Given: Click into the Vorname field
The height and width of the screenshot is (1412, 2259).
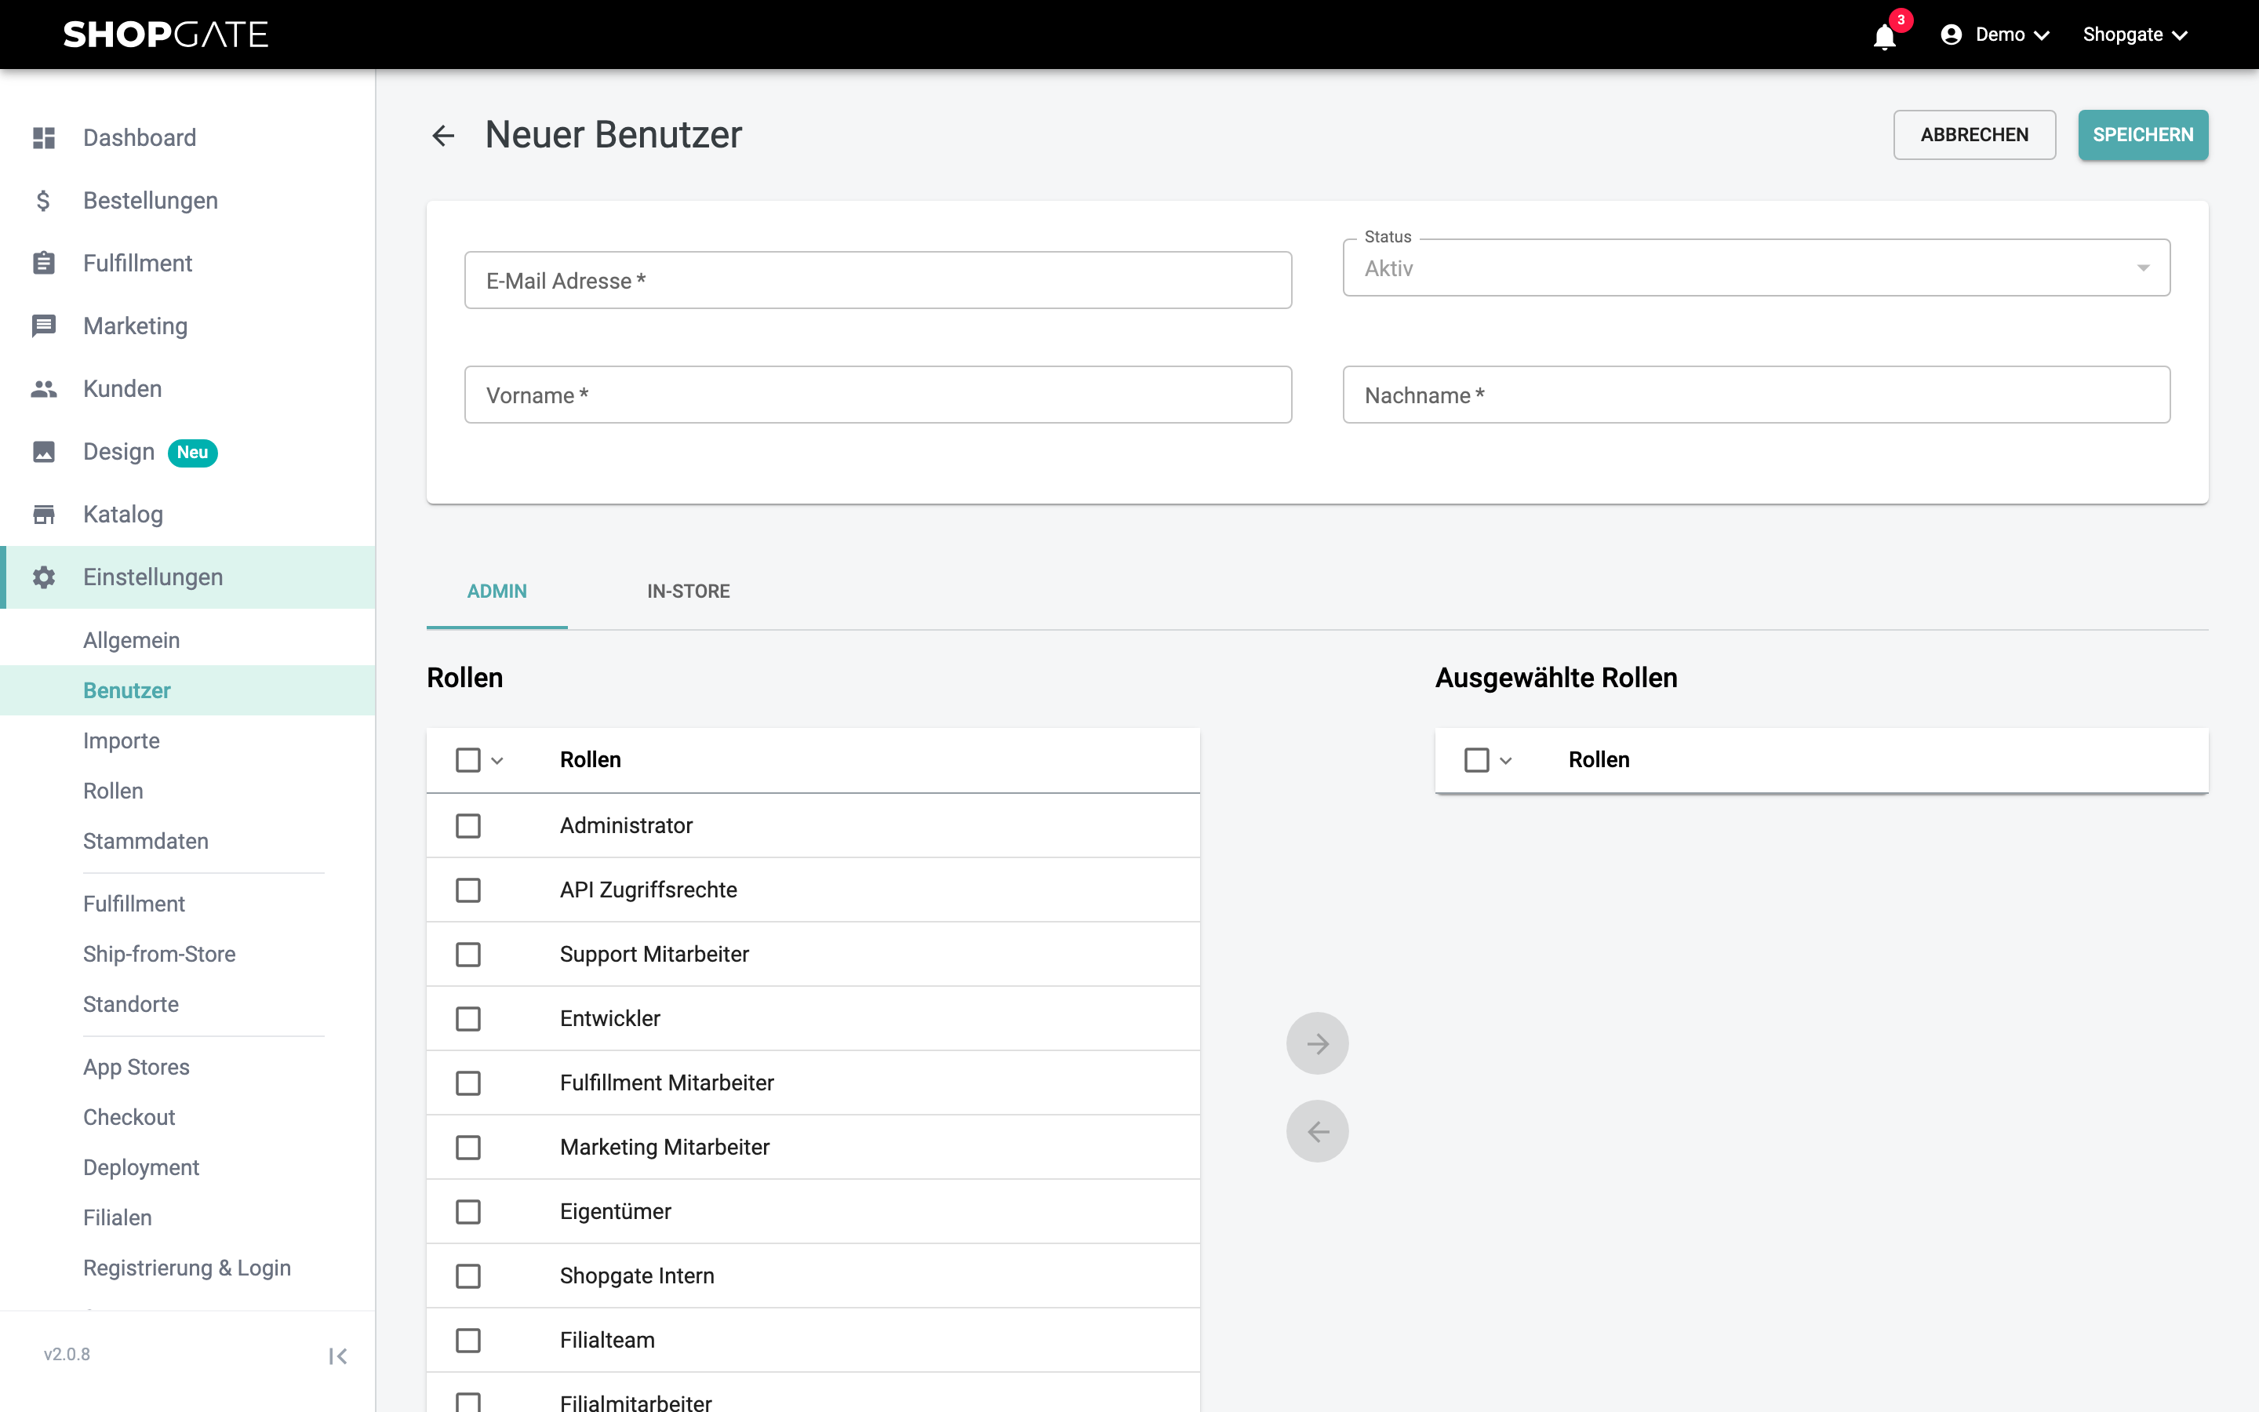Looking at the screenshot, I should [x=878, y=395].
